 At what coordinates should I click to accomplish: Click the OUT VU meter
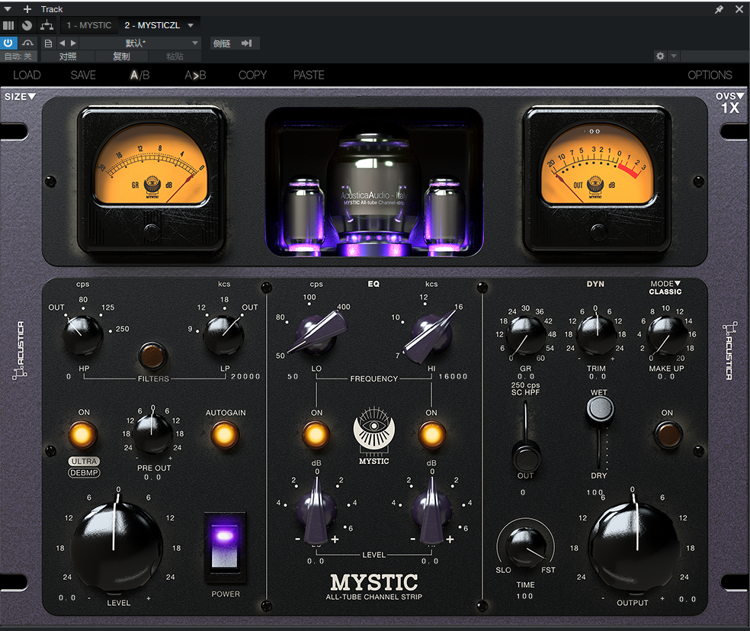pyautogui.click(x=597, y=179)
